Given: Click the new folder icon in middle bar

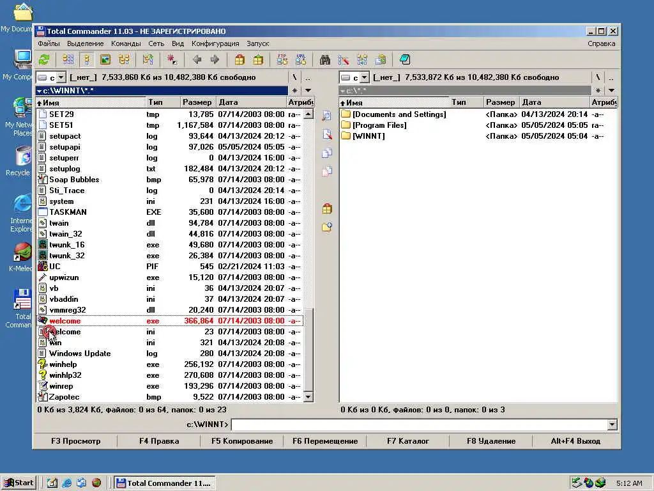Looking at the screenshot, I should pos(326,227).
